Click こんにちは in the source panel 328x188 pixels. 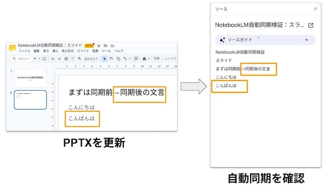pos(226,77)
